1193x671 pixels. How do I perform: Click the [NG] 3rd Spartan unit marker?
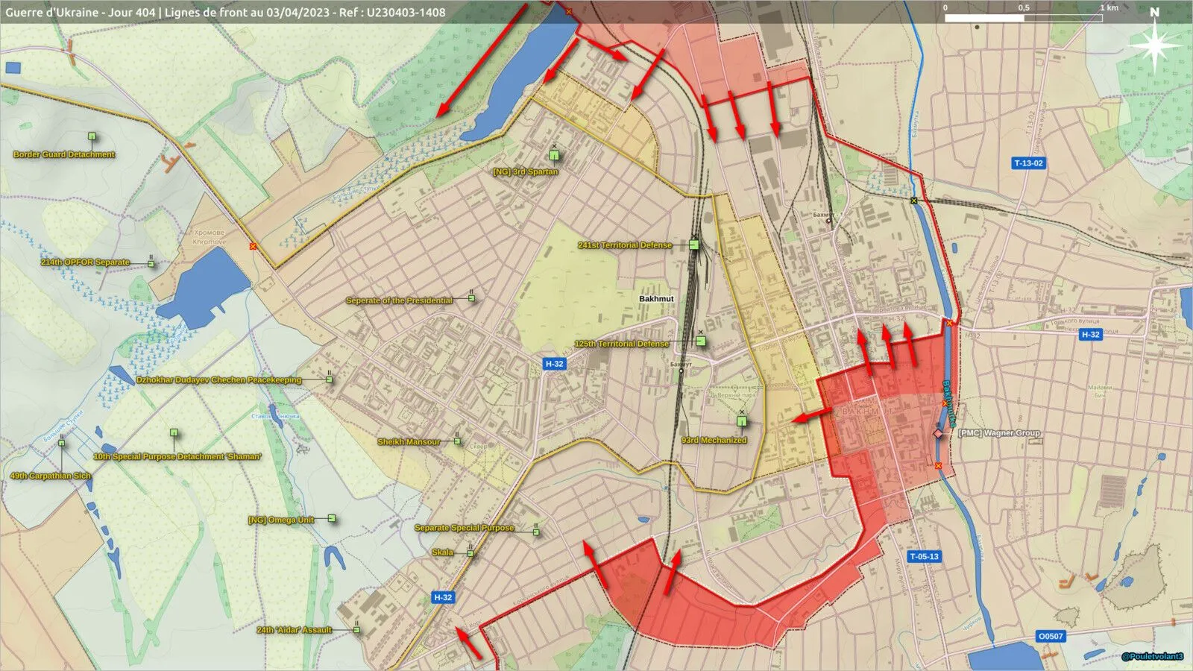(x=554, y=155)
